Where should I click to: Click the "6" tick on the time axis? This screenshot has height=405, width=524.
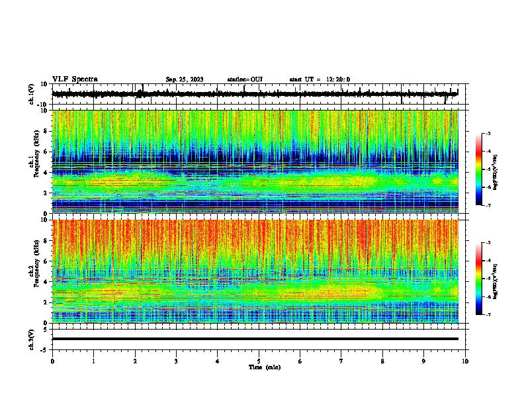pyautogui.click(x=300, y=361)
